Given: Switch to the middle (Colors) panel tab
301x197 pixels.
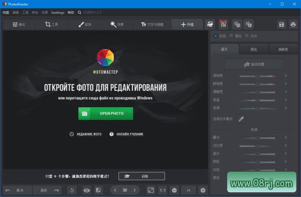Looking at the screenshot, I should pos(253,49).
